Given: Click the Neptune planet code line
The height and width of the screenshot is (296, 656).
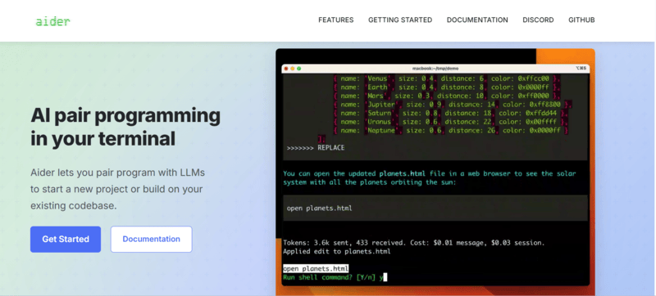Looking at the screenshot, I should [451, 131].
